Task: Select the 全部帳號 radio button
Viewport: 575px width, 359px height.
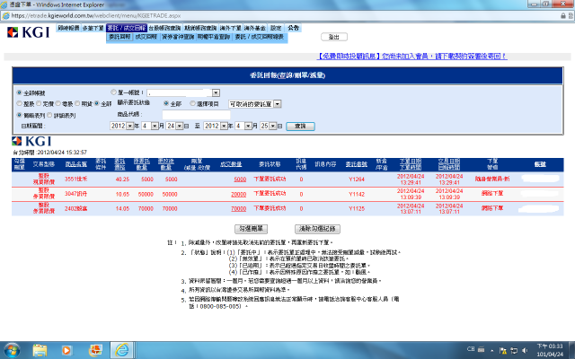Action: pyautogui.click(x=19, y=92)
